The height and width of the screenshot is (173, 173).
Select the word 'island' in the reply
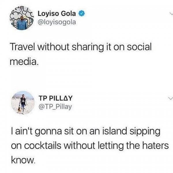pos(115,131)
